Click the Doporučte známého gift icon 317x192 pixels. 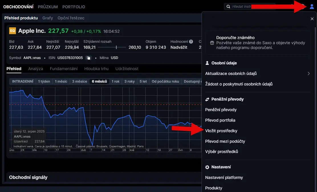(x=212, y=43)
